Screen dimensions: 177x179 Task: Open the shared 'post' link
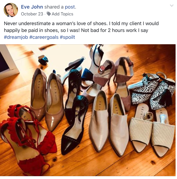[70, 7]
